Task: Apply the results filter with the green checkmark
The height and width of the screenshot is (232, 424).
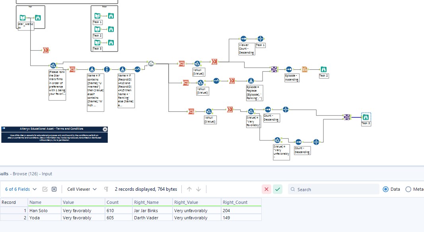Action: 278,189
